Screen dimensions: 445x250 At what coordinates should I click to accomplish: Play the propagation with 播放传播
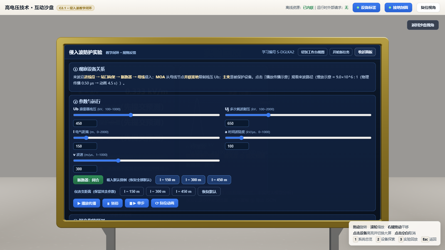tap(86, 203)
